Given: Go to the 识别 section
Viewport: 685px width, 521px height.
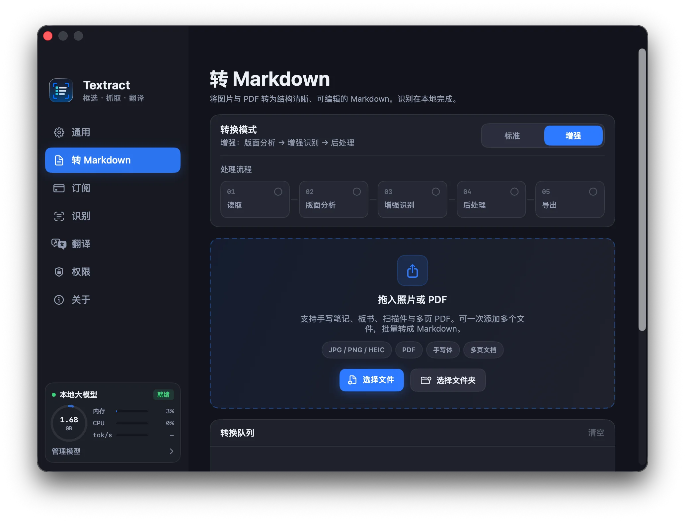Looking at the screenshot, I should click(113, 216).
